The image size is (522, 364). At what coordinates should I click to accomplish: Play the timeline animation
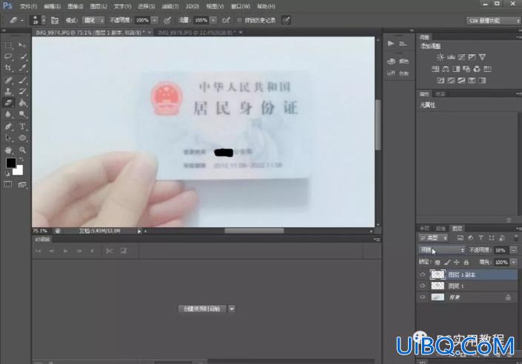pos(66,251)
